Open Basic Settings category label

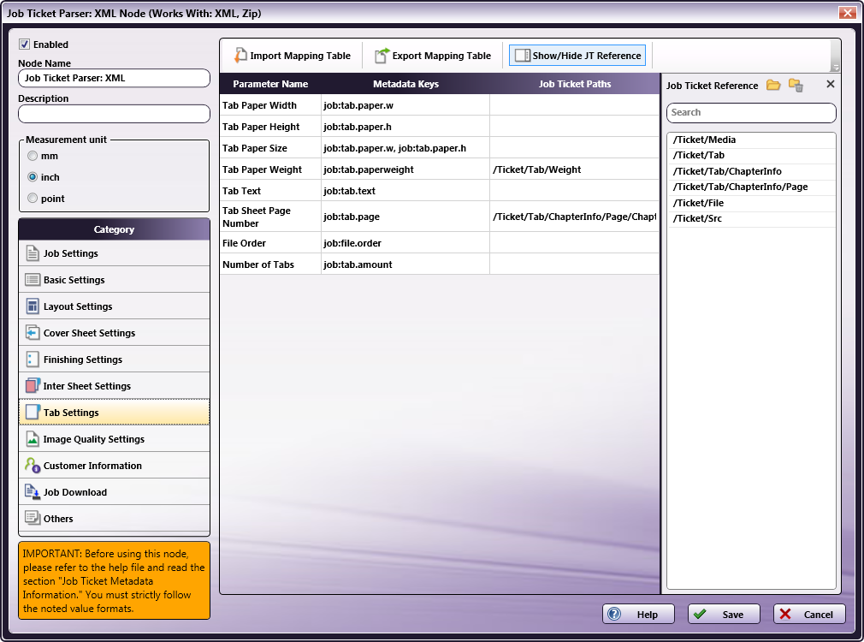coord(74,280)
